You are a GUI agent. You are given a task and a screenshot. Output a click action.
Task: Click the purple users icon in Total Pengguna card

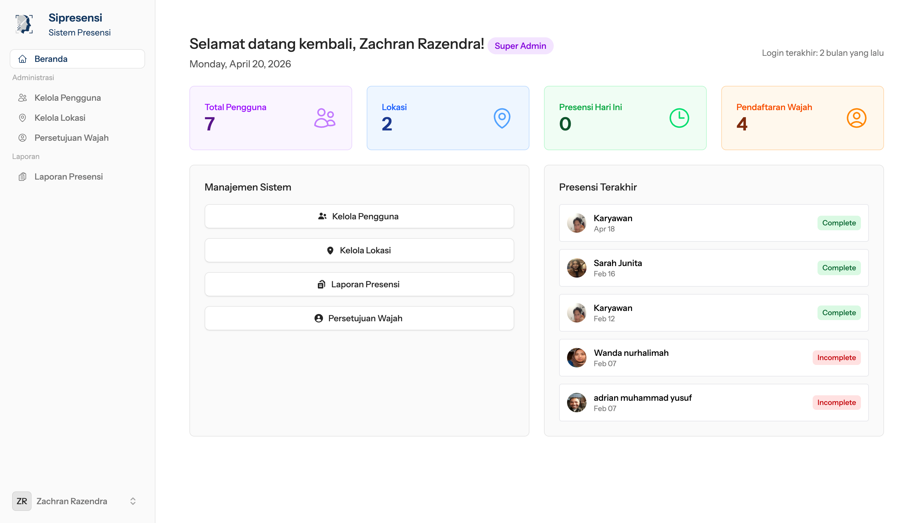pyautogui.click(x=324, y=118)
